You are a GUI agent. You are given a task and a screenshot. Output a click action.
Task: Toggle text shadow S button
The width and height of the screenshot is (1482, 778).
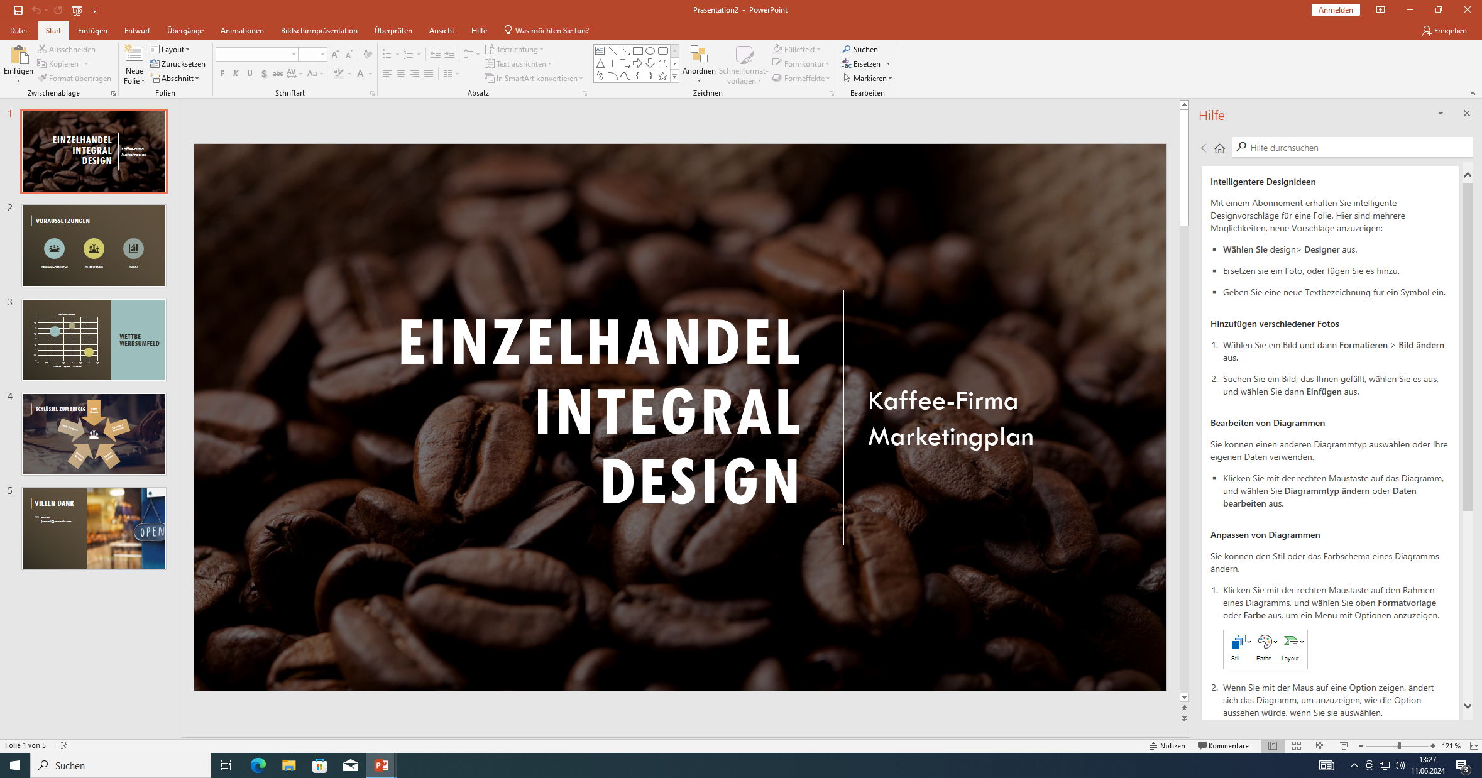(264, 74)
